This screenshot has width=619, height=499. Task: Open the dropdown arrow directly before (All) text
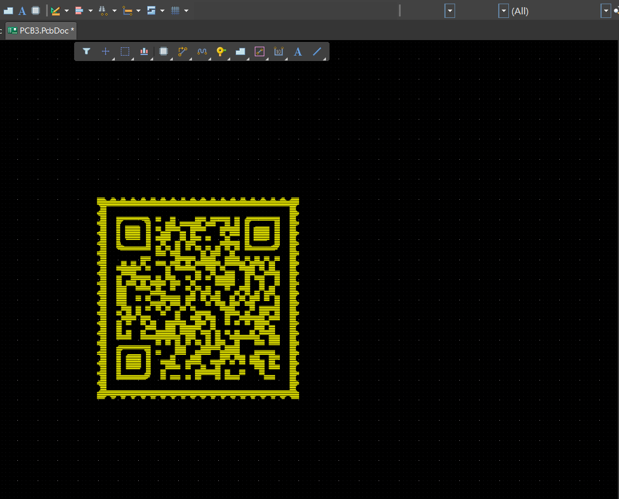[x=504, y=11]
